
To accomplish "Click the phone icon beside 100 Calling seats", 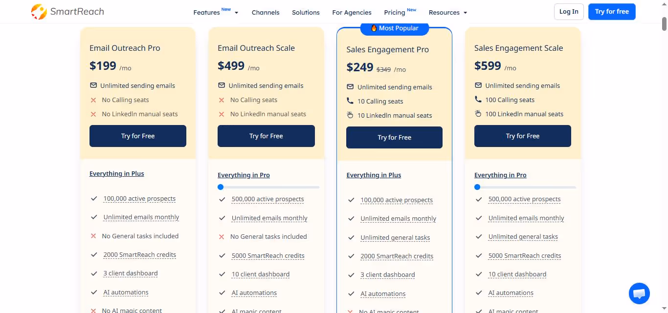I will 478,99.
